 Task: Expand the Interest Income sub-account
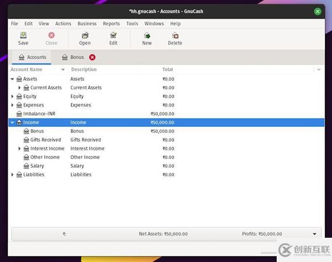coord(19,148)
